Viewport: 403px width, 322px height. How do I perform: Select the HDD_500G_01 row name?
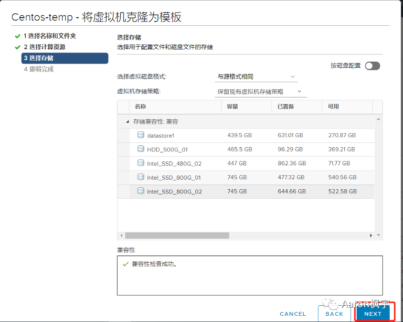pos(167,150)
